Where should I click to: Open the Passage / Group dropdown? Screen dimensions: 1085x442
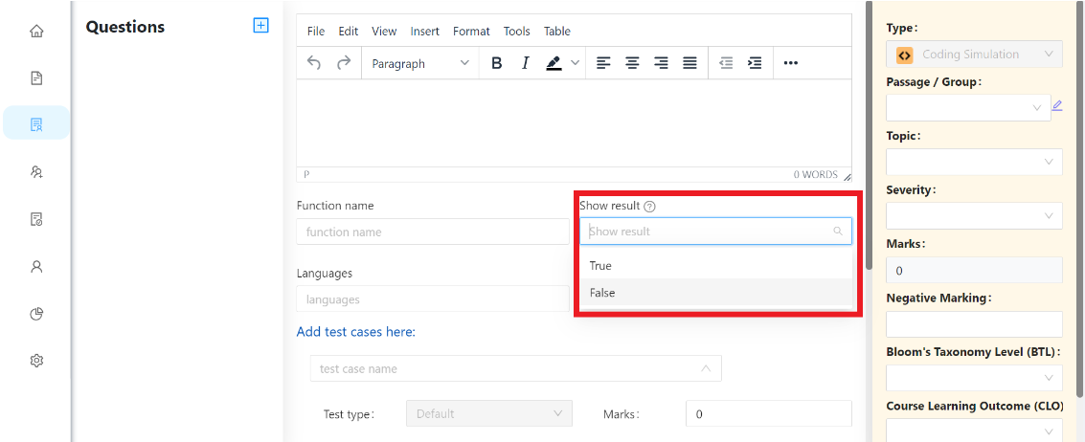coord(968,107)
